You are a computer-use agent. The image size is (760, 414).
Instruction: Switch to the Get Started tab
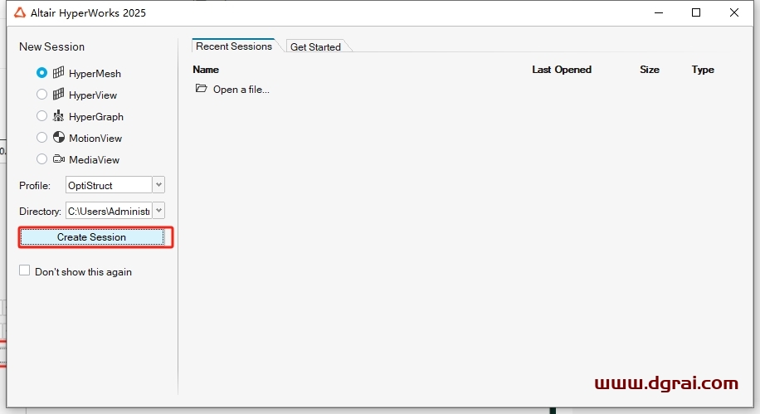tap(315, 46)
